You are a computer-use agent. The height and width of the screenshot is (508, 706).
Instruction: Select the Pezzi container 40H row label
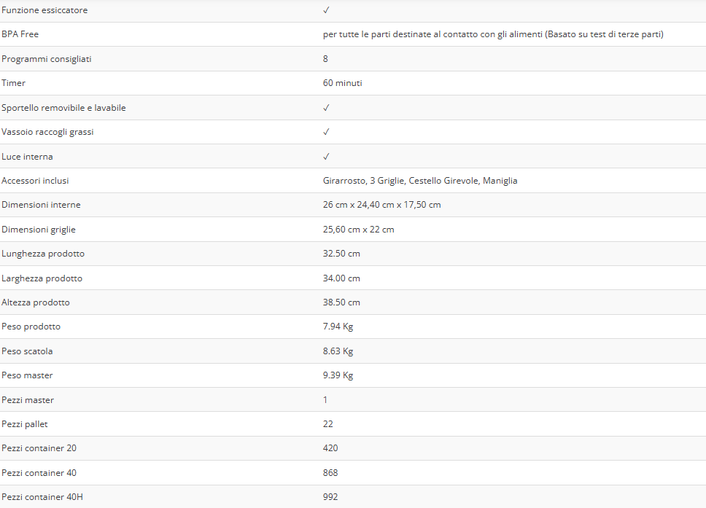pyautogui.click(x=42, y=497)
